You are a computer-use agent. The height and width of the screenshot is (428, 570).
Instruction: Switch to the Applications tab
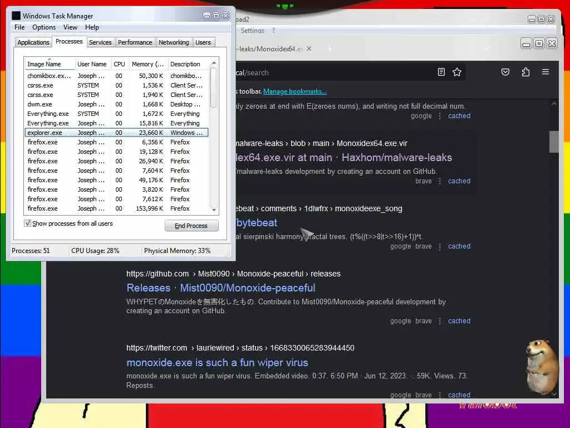[x=33, y=42]
